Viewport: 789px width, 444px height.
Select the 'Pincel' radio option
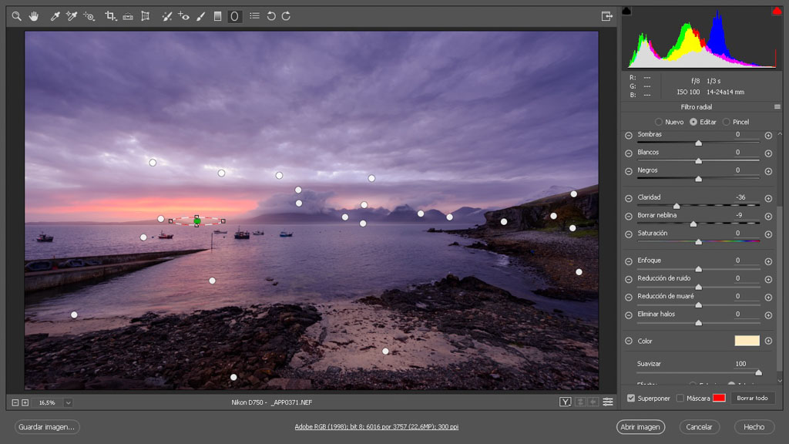pos(727,122)
